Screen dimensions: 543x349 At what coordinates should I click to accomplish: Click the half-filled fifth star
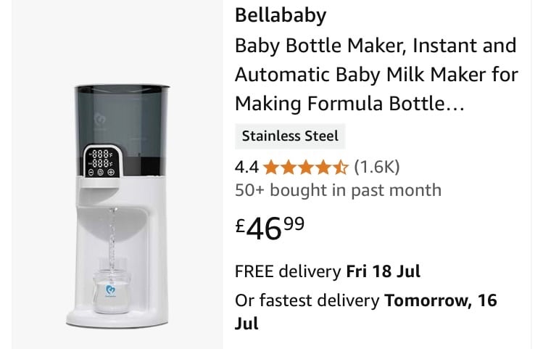point(340,168)
